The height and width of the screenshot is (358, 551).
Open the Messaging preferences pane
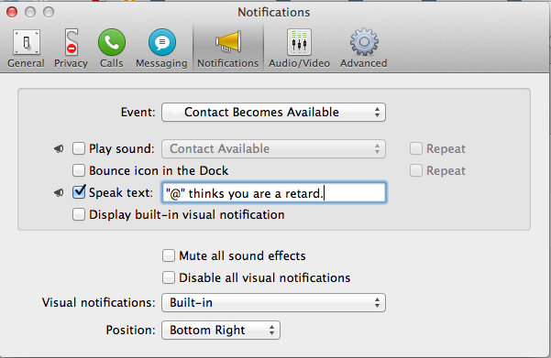coord(161,49)
